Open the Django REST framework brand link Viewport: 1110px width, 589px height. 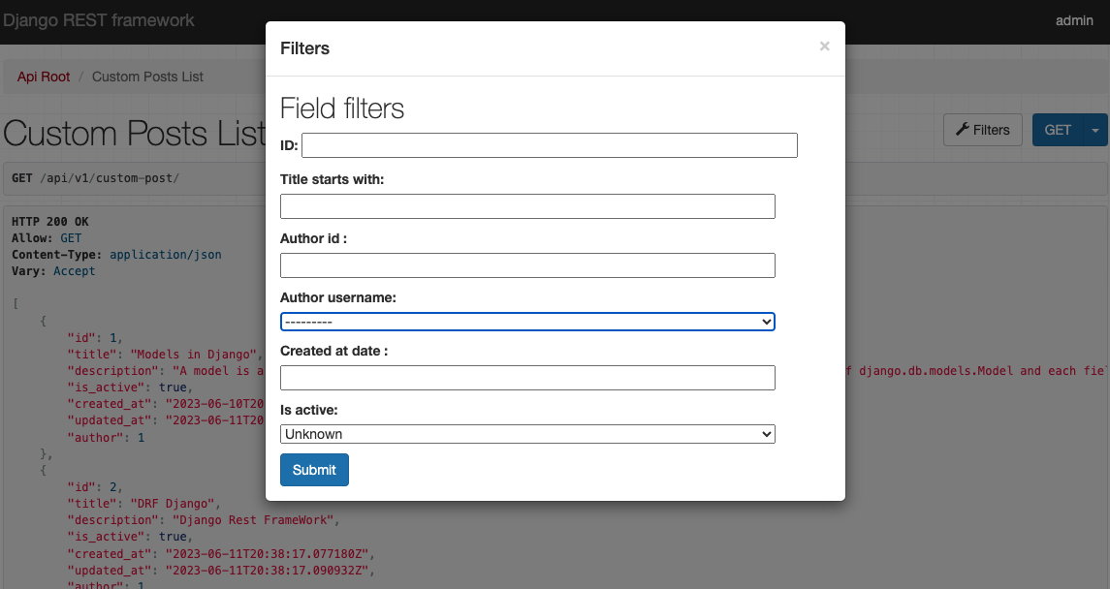pos(98,20)
